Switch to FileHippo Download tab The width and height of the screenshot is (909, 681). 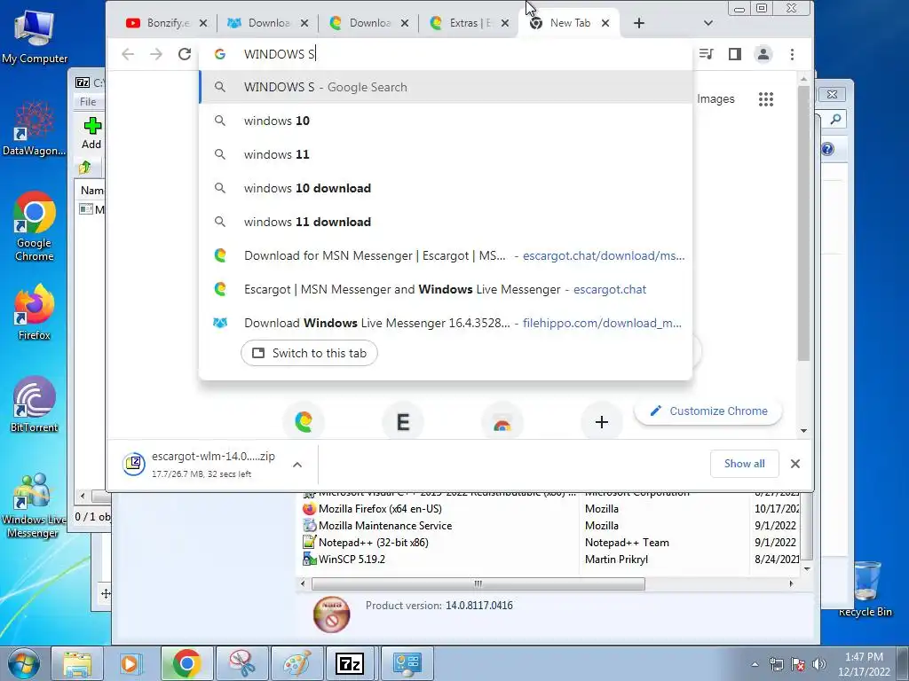268,23
